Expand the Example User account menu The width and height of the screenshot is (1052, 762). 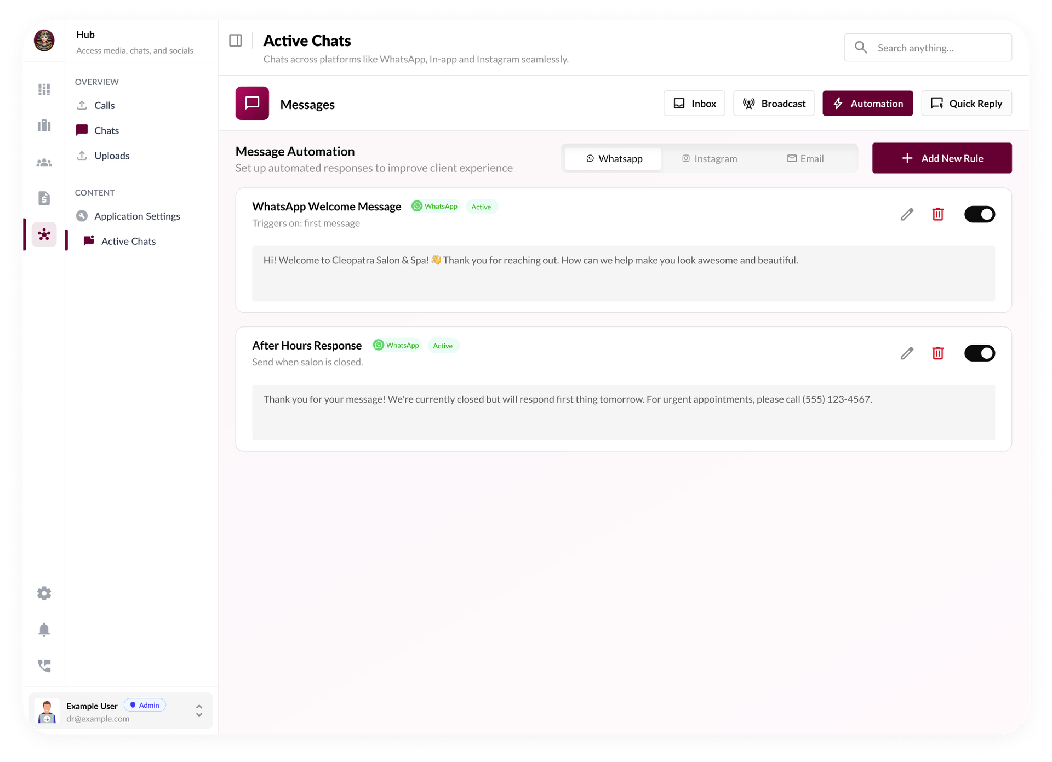[x=199, y=710]
